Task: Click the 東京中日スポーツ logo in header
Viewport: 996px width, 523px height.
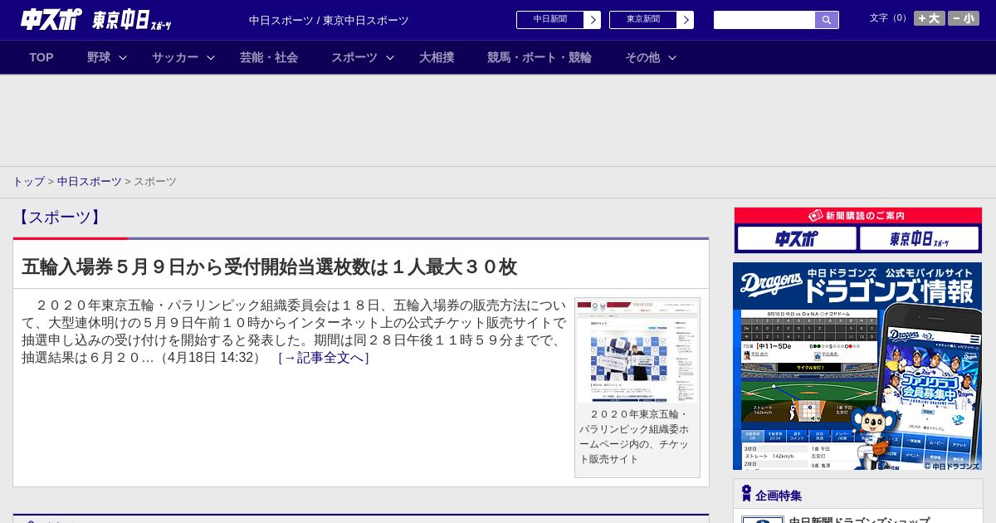Action: [131, 20]
